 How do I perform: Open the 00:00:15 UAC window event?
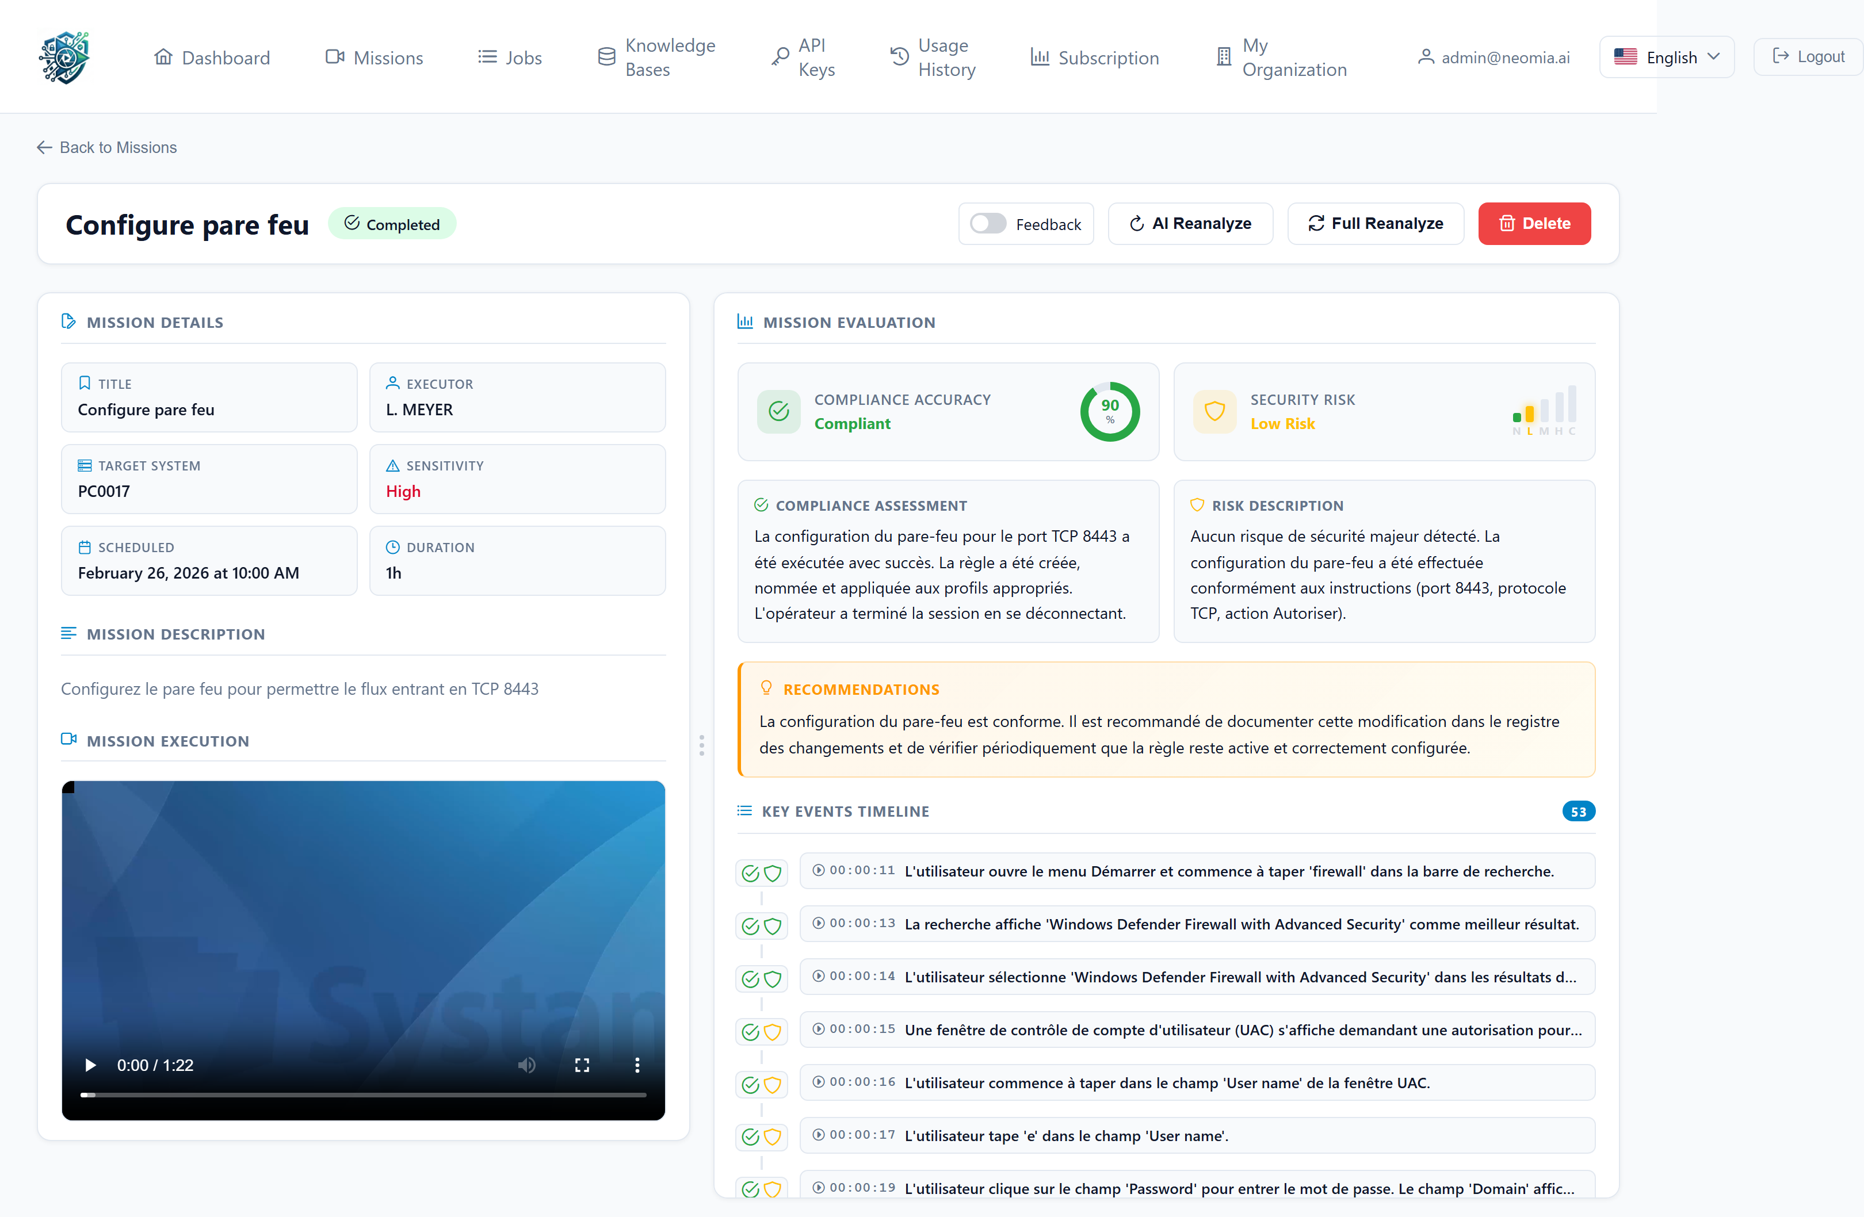click(x=1197, y=1030)
